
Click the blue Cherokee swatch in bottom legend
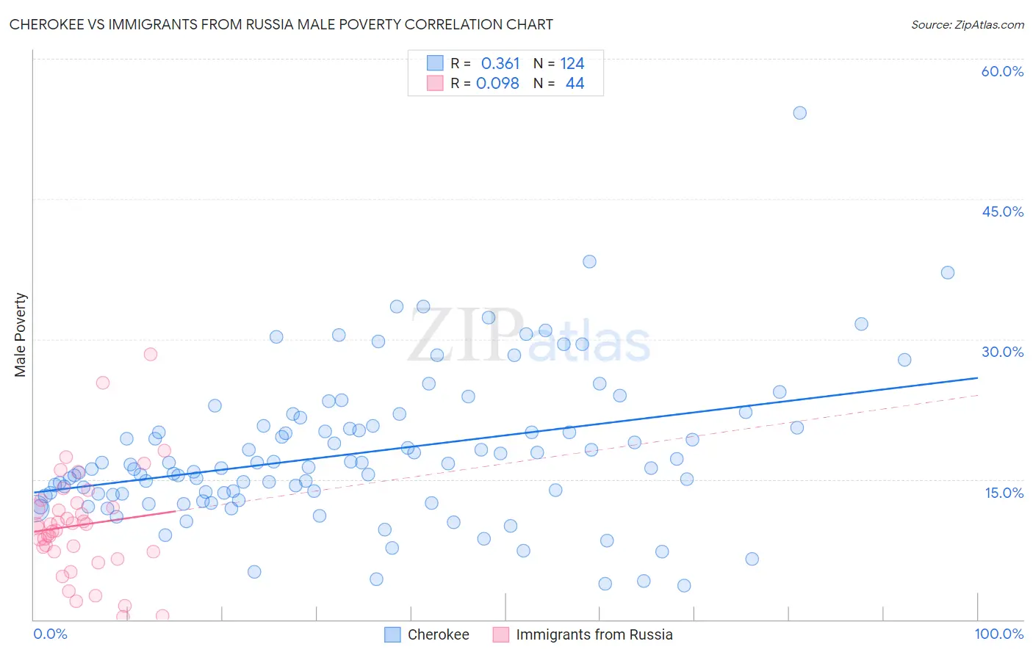coord(392,634)
